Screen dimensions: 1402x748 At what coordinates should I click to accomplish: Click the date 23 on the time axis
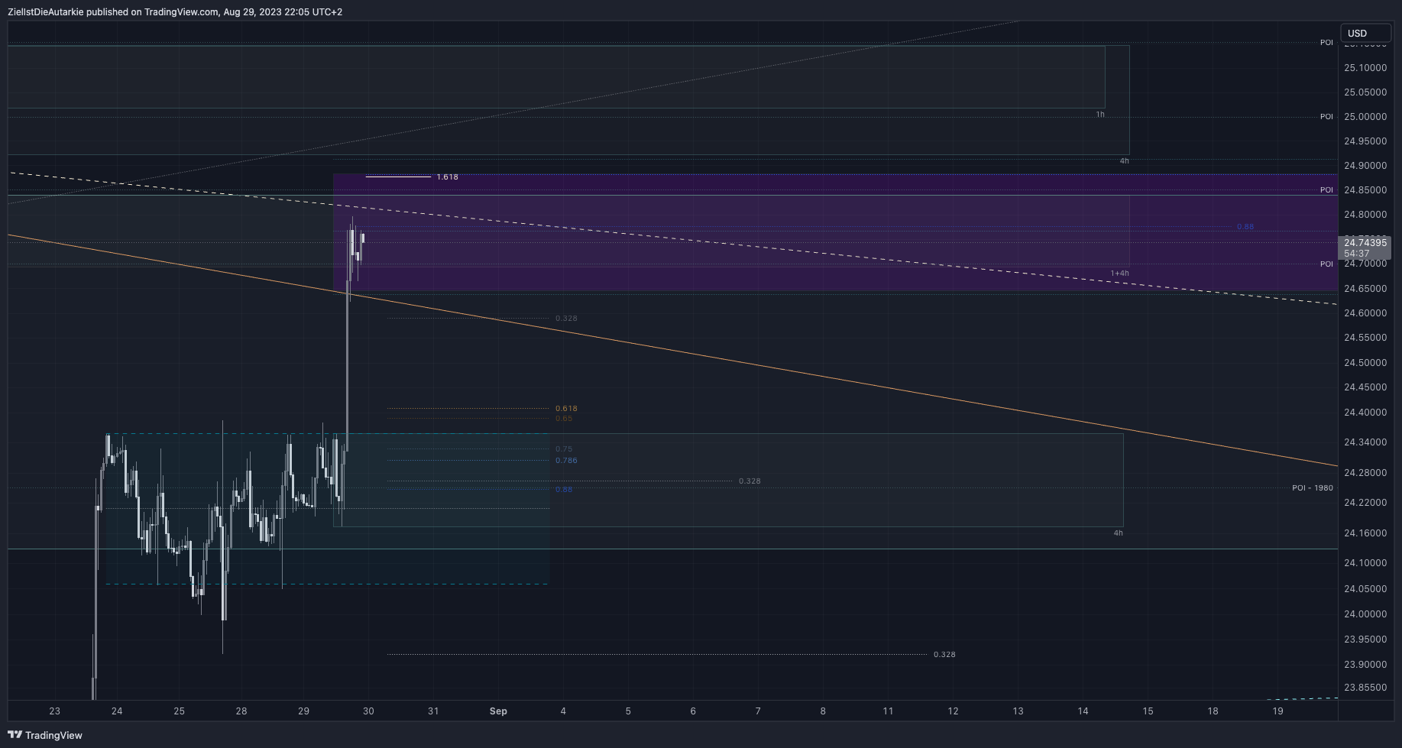(x=54, y=711)
